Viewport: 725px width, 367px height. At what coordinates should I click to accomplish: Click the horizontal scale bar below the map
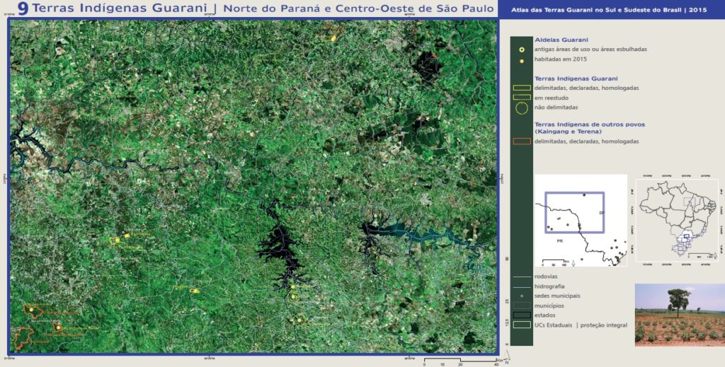pos(460,359)
